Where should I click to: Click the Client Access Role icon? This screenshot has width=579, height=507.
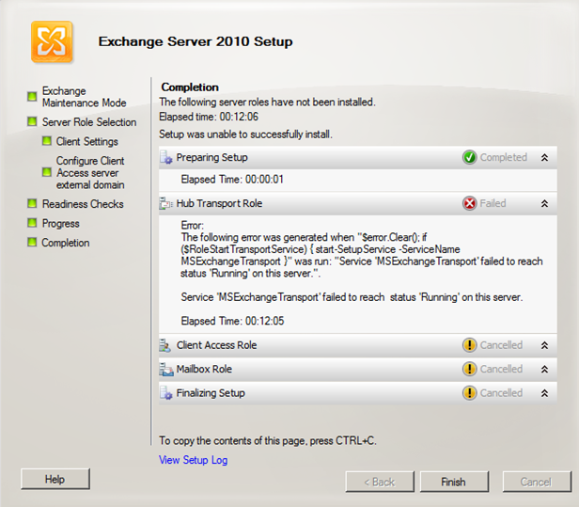coord(165,345)
